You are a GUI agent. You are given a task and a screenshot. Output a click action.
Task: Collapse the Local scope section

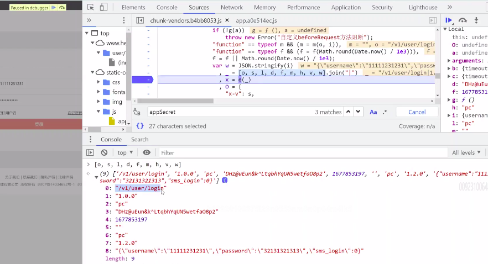pos(445,29)
